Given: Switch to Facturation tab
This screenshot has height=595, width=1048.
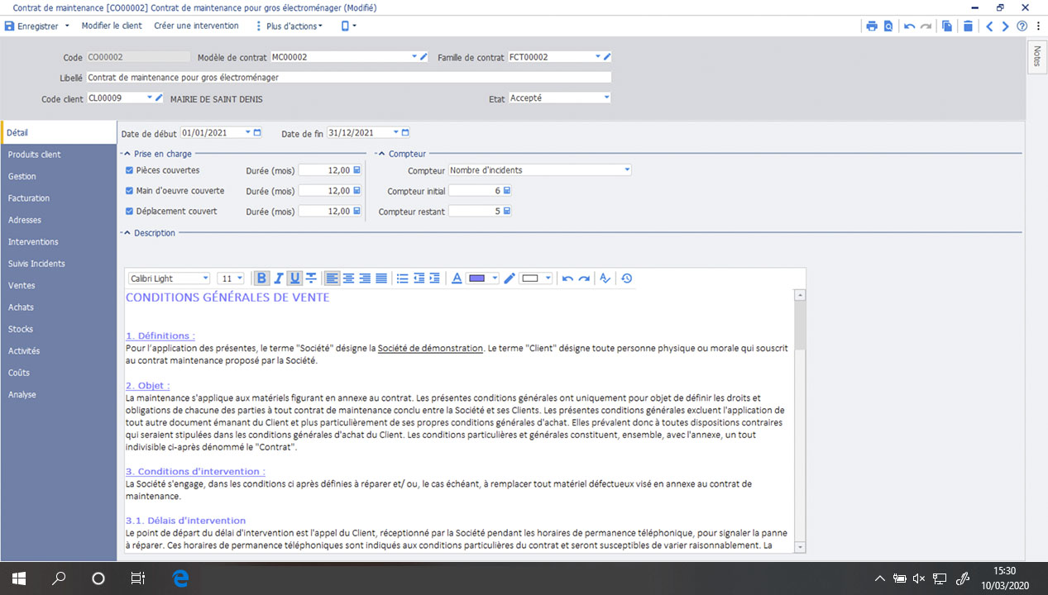Looking at the screenshot, I should [x=58, y=198].
